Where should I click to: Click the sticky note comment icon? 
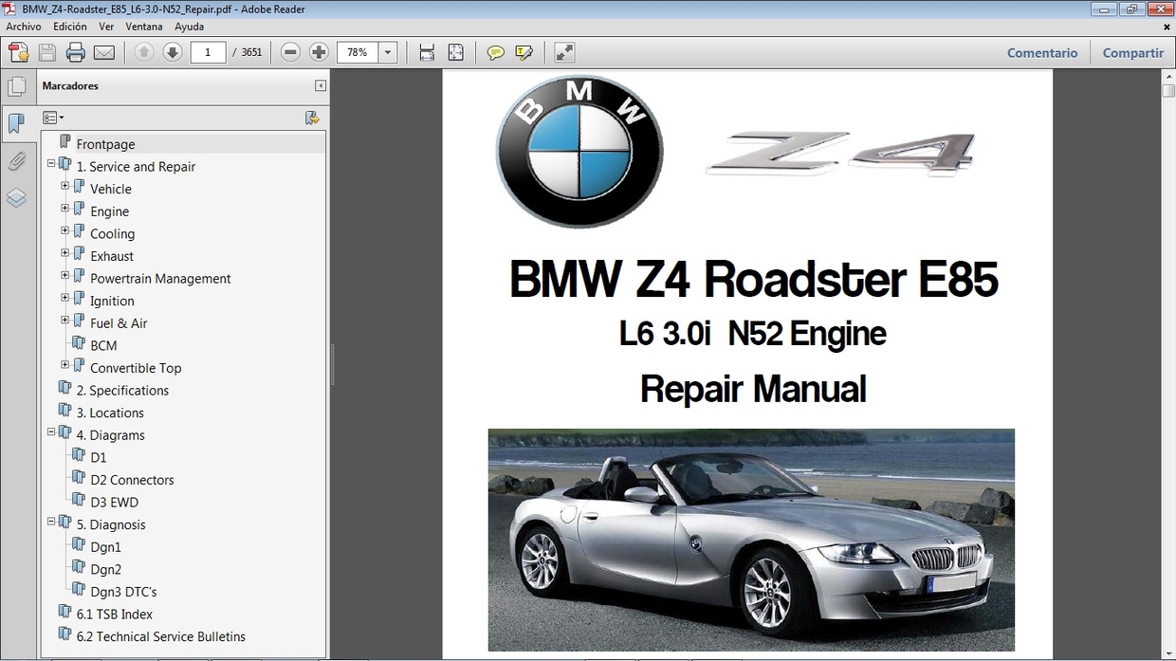point(495,52)
